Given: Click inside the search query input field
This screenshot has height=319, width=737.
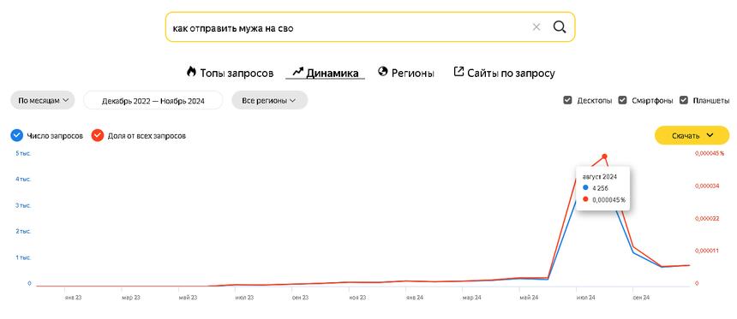Looking at the screenshot, I should tap(348, 27).
